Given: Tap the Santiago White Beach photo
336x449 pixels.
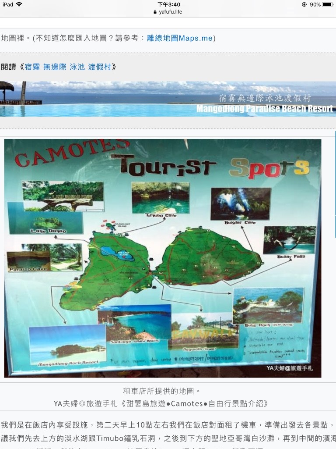Looking at the screenshot, I should tap(134, 322).
